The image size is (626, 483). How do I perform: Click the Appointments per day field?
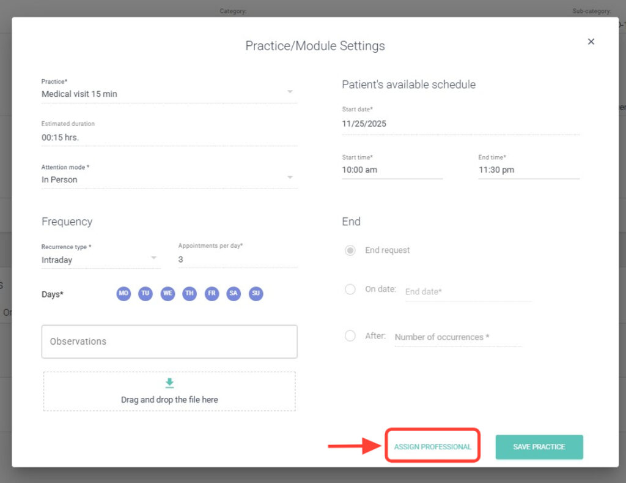point(237,260)
